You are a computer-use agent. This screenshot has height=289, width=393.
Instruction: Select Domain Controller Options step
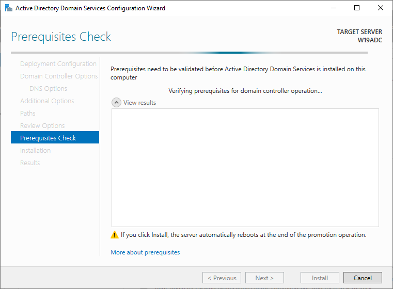click(x=59, y=76)
